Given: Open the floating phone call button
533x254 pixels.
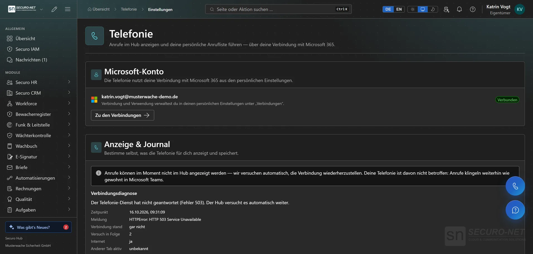Looking at the screenshot, I should [x=515, y=186].
